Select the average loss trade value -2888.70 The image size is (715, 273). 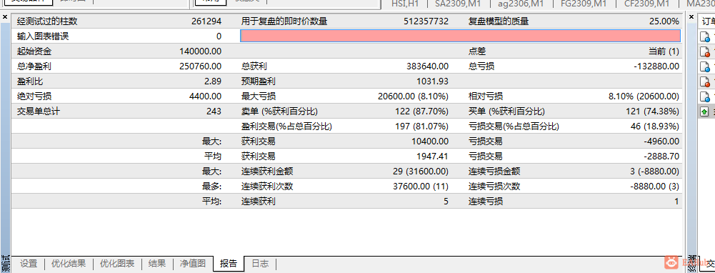pos(661,157)
